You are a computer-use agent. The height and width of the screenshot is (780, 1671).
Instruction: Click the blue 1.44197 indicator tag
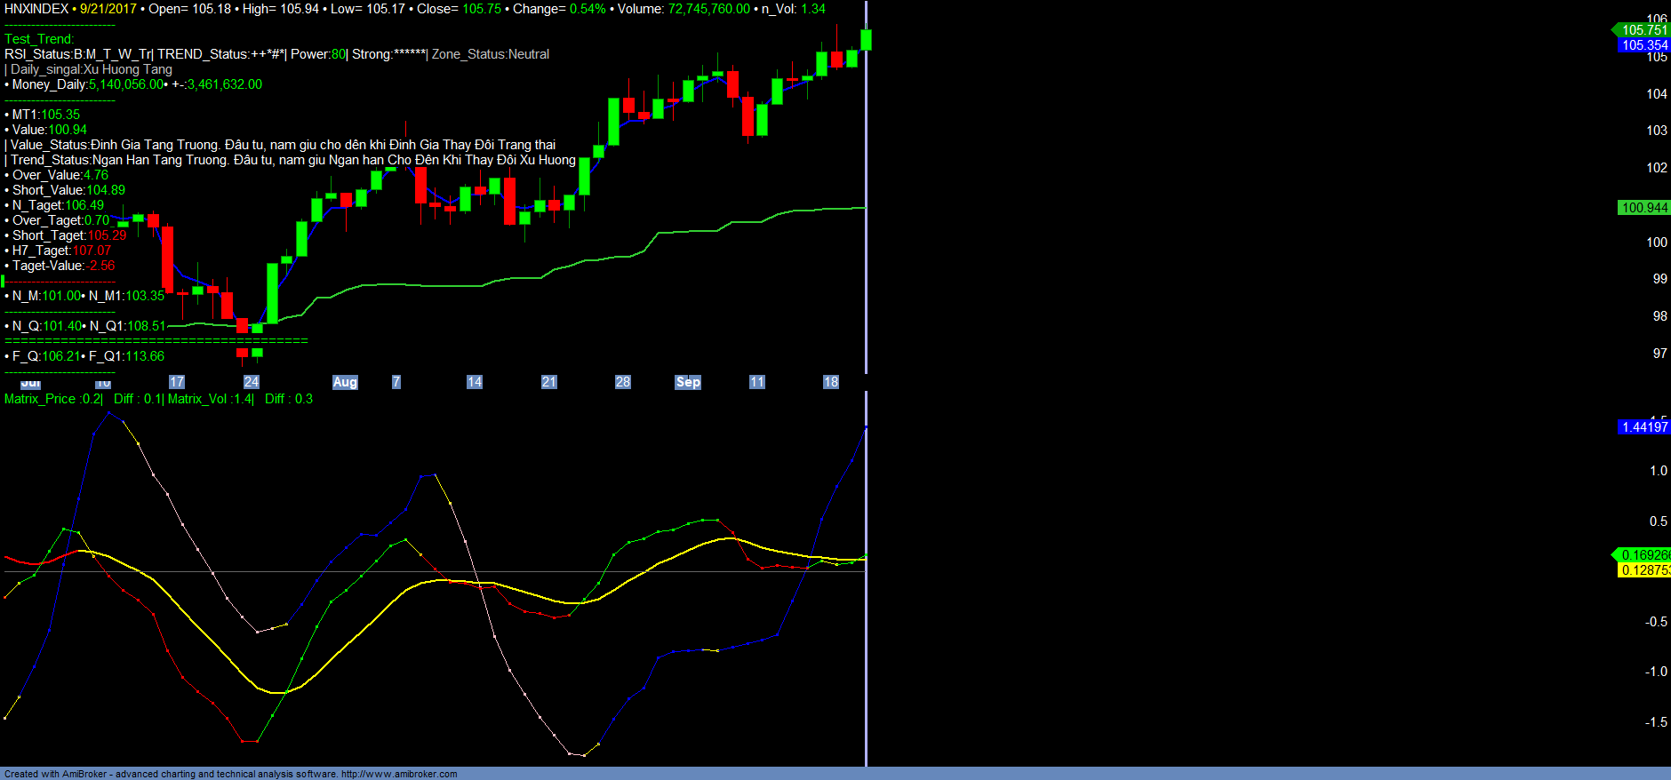click(1643, 427)
